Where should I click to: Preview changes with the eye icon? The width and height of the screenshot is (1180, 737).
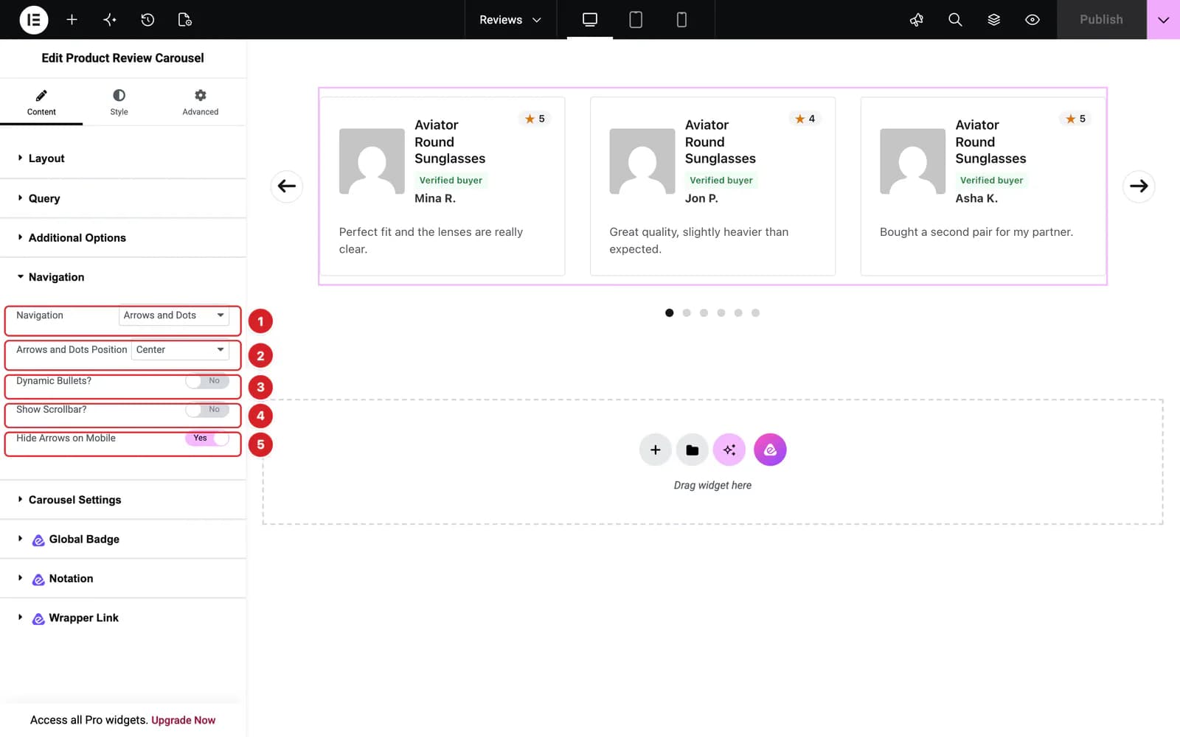click(x=1032, y=20)
